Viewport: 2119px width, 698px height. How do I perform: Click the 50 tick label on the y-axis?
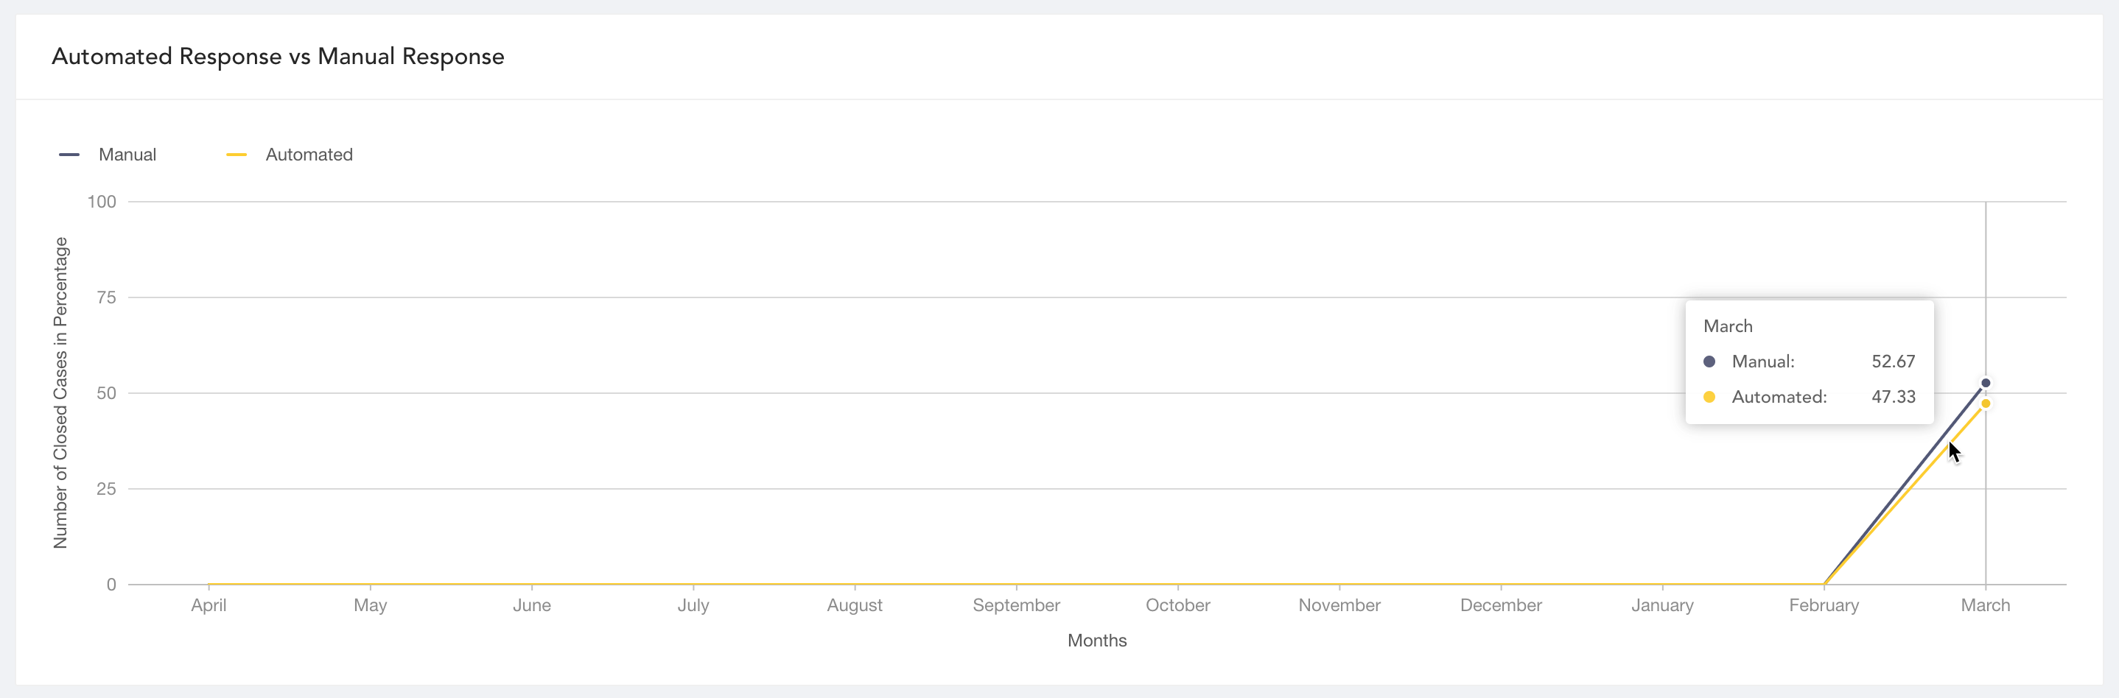106,394
